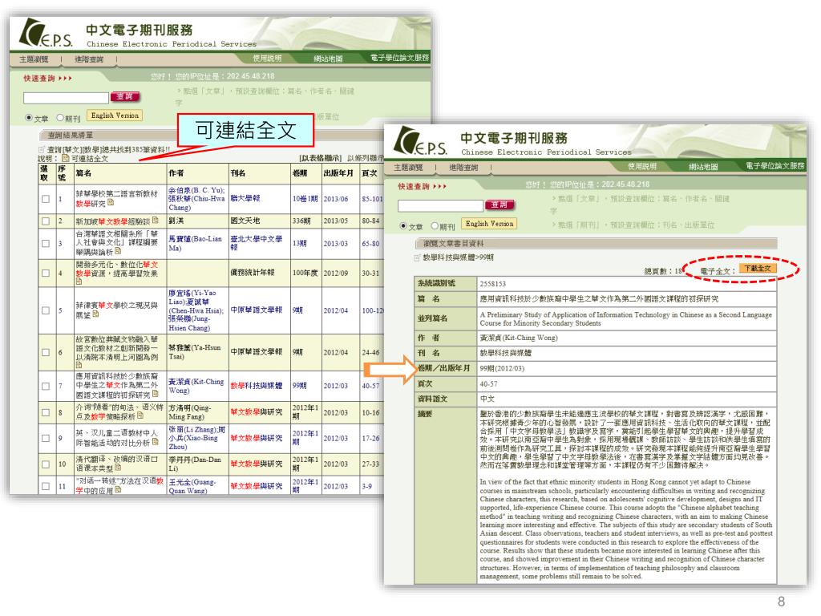
Task: Select 期刊 radio in left window
Action: 60,118
